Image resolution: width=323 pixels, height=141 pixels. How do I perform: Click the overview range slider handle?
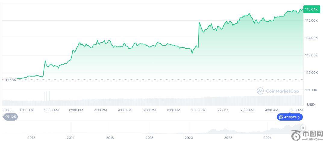tap(303, 127)
